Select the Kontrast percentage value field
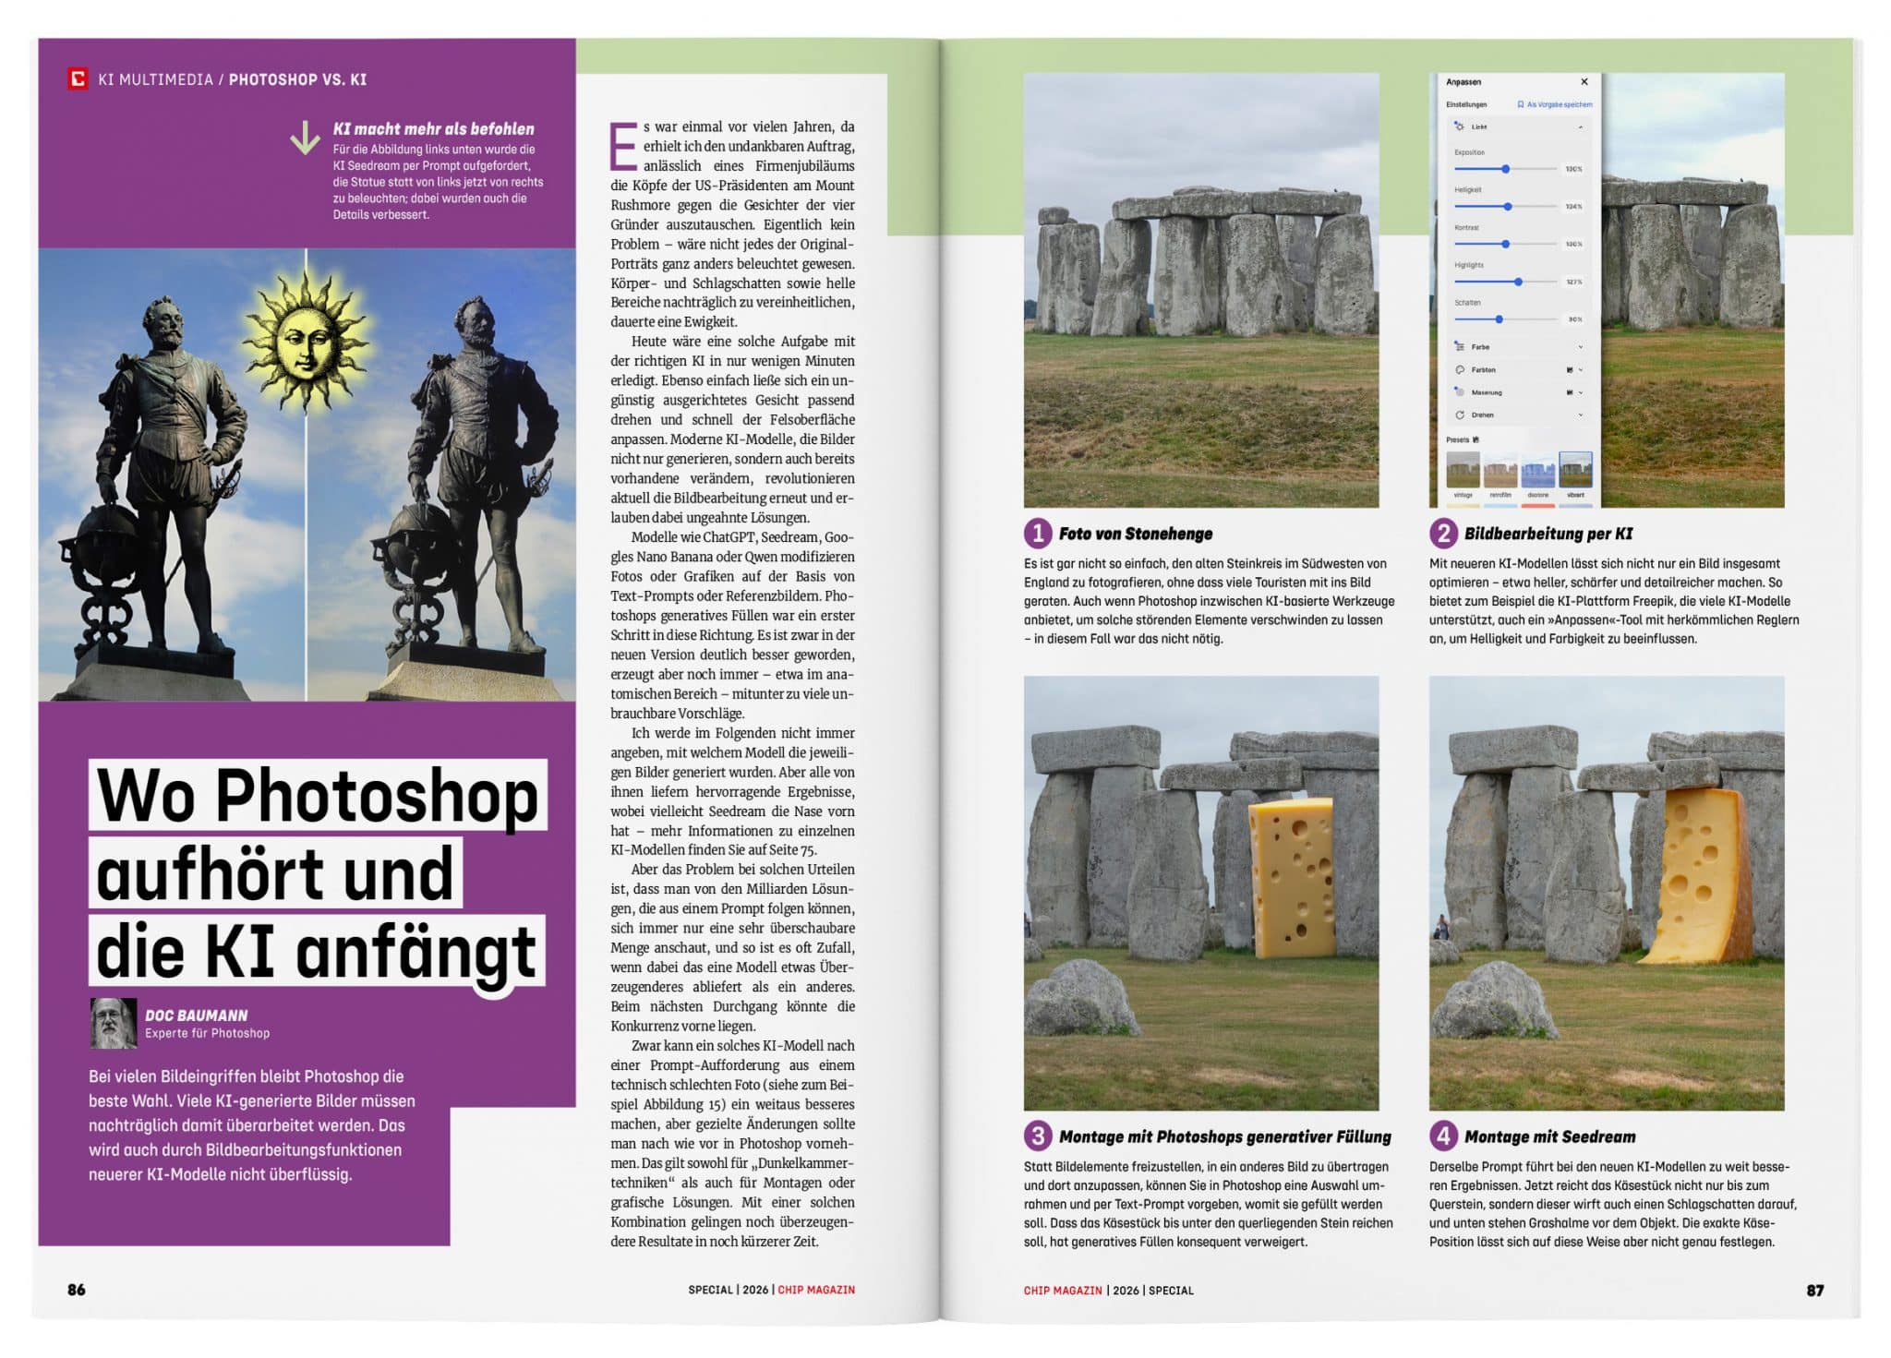The height and width of the screenshot is (1358, 1891). click(x=1573, y=244)
